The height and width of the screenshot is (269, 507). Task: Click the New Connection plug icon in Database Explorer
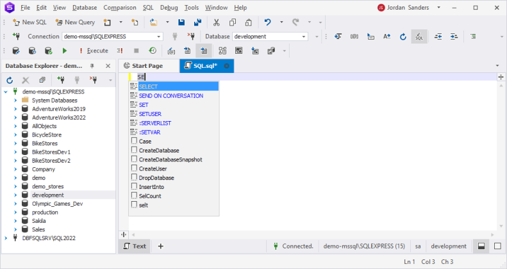[x=60, y=80]
